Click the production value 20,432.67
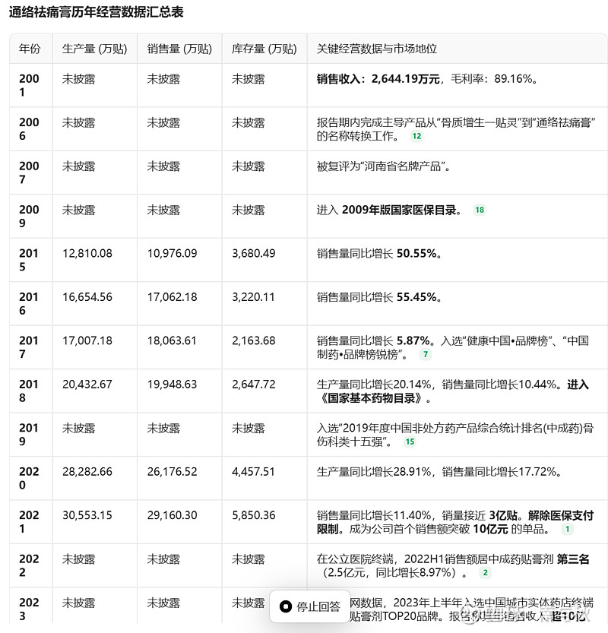The height and width of the screenshot is (633, 608). pyautogui.click(x=87, y=385)
